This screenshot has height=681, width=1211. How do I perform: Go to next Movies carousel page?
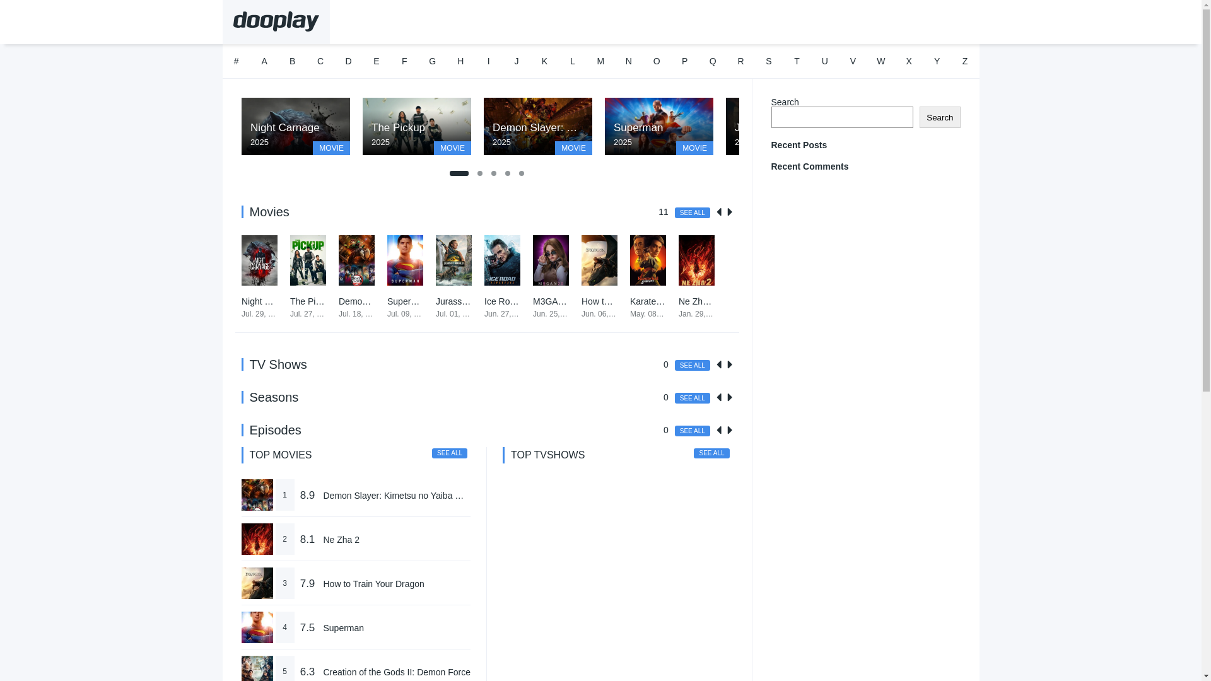pyautogui.click(x=730, y=212)
